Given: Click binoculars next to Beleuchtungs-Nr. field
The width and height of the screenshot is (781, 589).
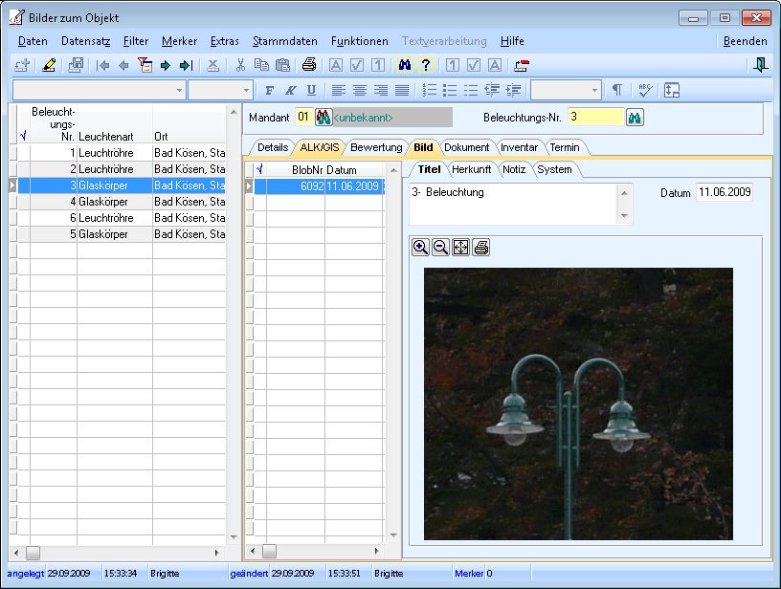Looking at the screenshot, I should 635,118.
